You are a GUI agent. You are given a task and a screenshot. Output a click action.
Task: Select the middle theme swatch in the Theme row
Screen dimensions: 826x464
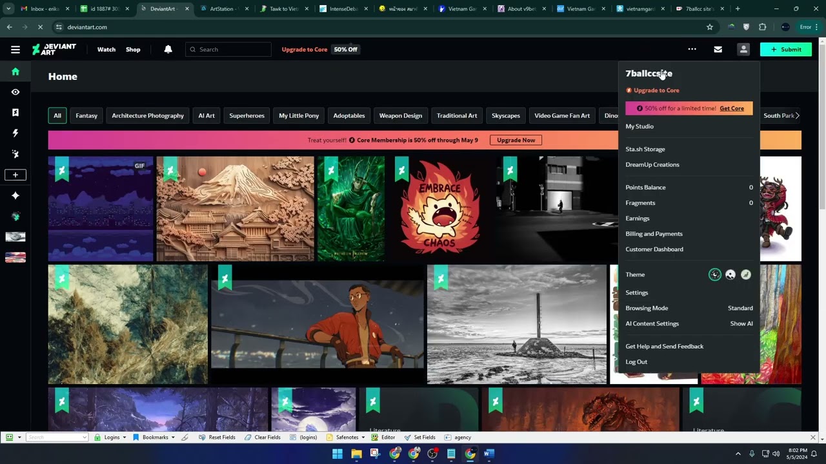pyautogui.click(x=730, y=275)
